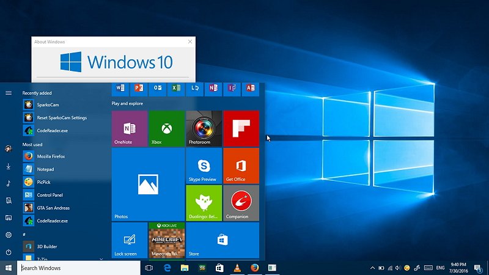Open File Explorer from taskbar

(x=185, y=268)
